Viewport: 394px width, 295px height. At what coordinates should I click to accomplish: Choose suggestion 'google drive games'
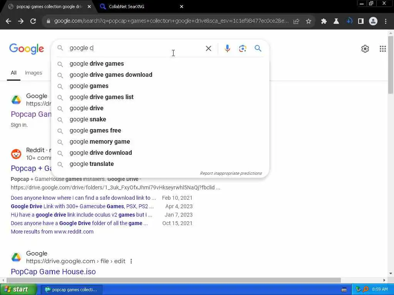(x=160, y=64)
